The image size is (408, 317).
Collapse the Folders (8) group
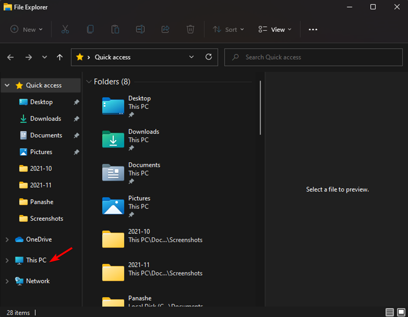(x=88, y=82)
